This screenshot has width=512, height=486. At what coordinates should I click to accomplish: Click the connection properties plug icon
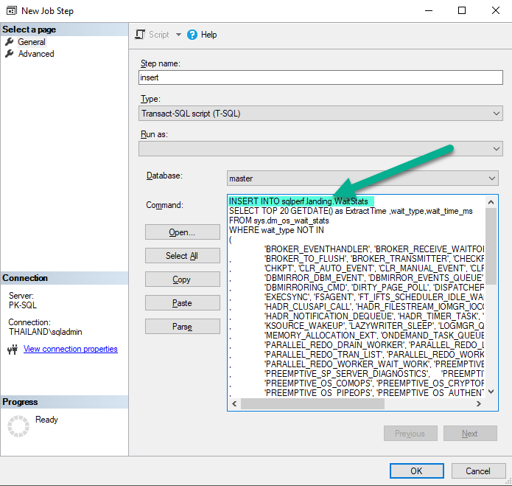click(13, 350)
